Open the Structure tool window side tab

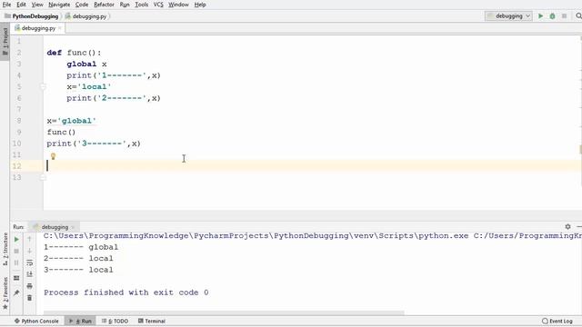pyautogui.click(x=5, y=249)
